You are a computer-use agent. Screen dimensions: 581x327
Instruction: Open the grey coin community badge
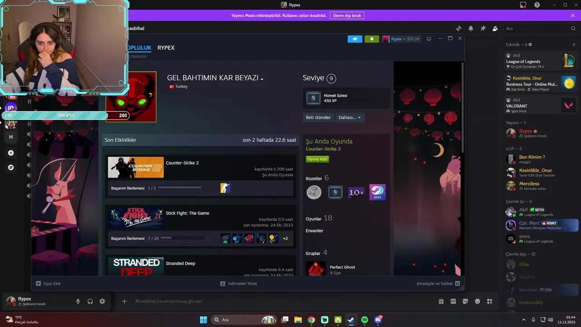click(x=314, y=192)
